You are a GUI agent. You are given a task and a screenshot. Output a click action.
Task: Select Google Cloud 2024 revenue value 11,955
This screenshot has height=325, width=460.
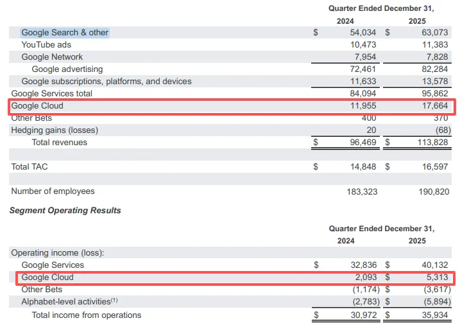(x=360, y=106)
